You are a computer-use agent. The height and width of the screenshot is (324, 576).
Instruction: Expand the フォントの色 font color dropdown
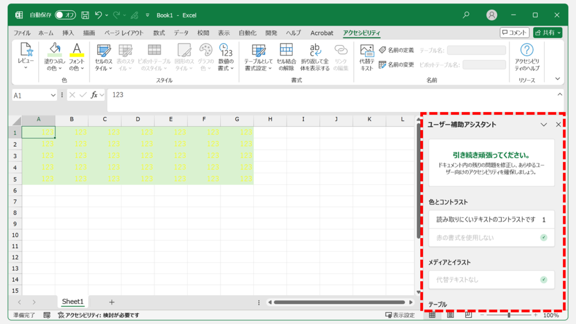(x=82, y=69)
